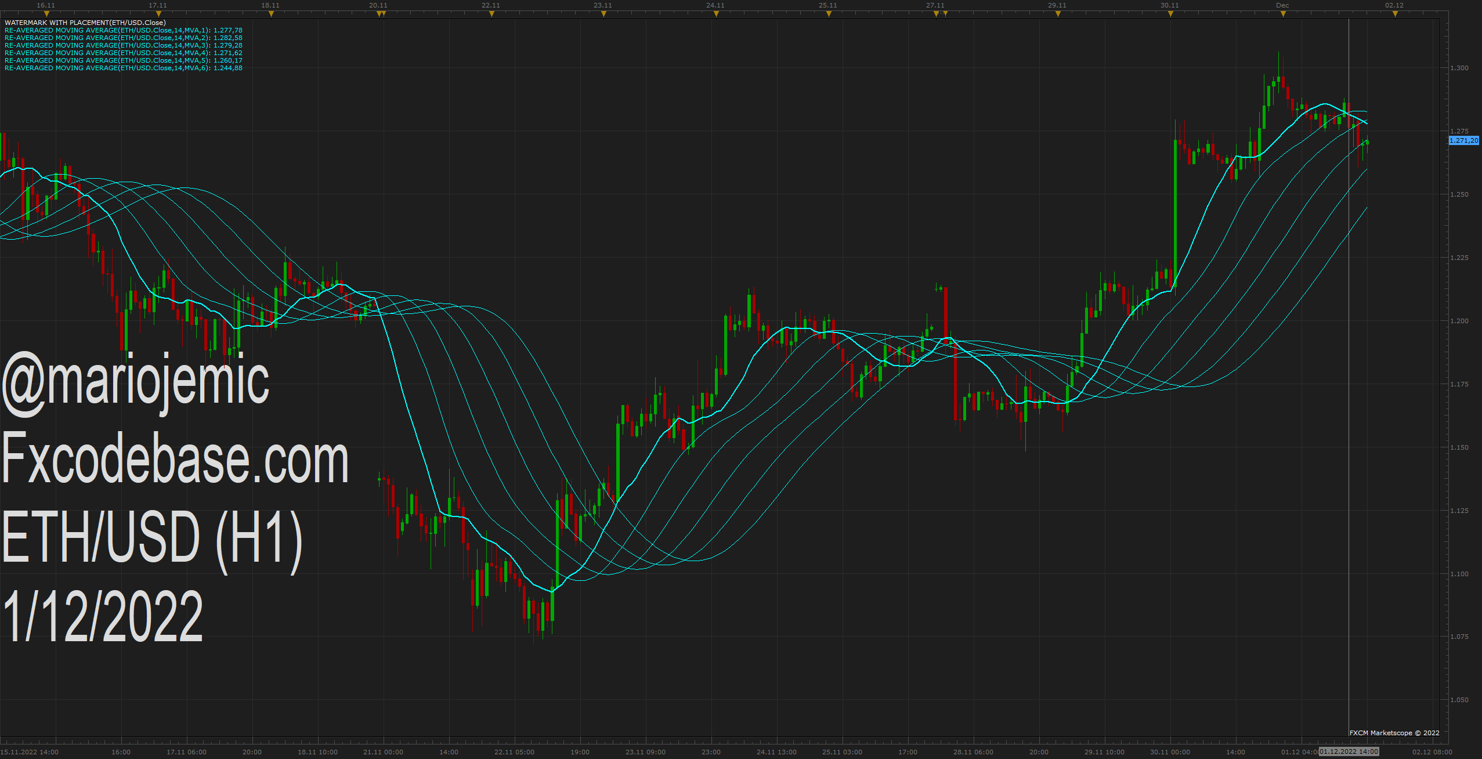This screenshot has width=1482, height=759.
Task: Click the 17.11 06:00 time axis label
Action: pos(186,752)
